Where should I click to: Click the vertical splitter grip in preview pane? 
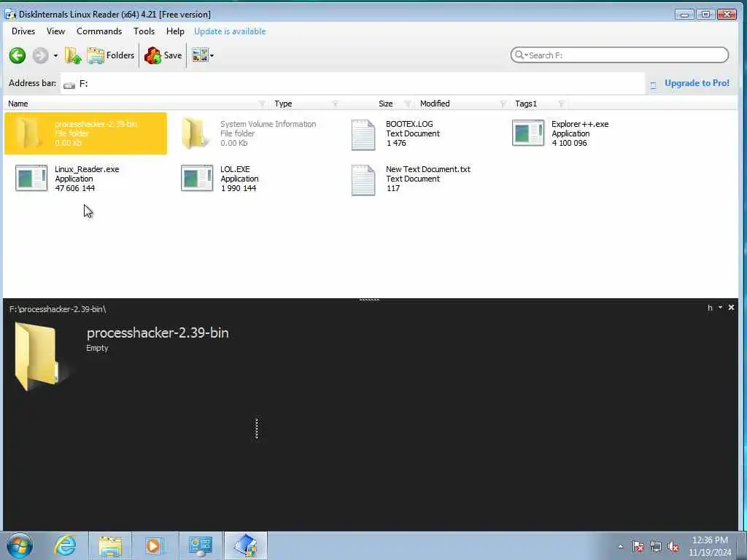(257, 429)
